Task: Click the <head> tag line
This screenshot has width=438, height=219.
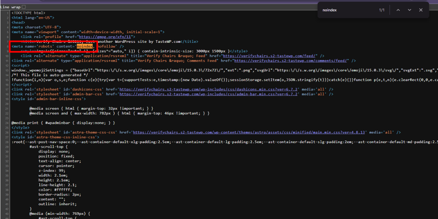Action: 18,22
